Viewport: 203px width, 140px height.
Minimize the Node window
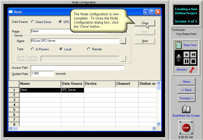coord(146,12)
